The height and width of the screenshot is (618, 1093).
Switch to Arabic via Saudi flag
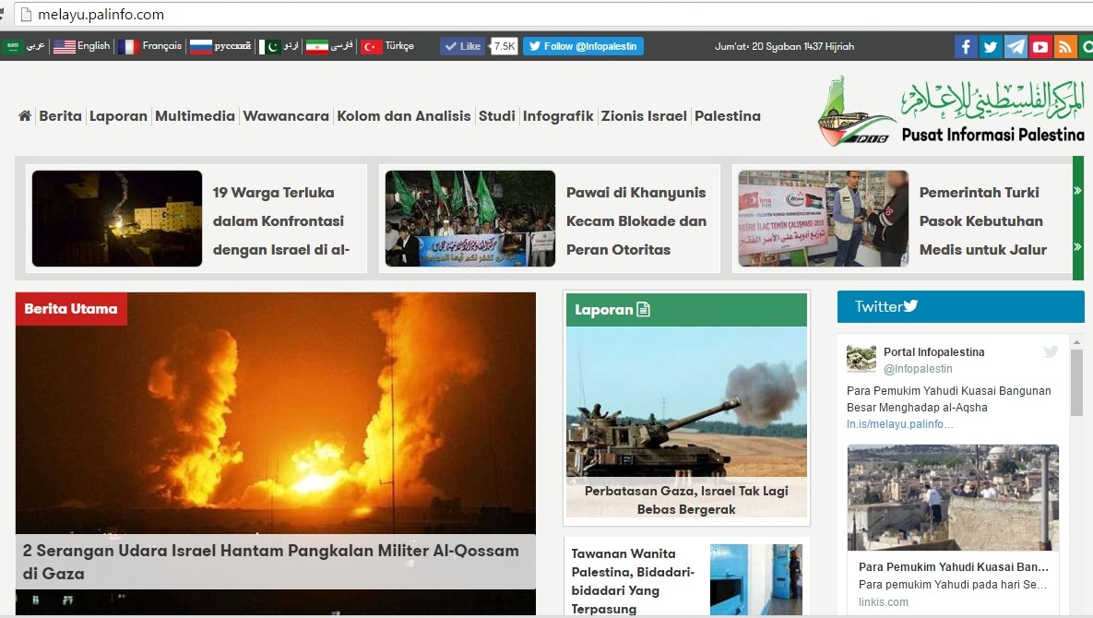point(12,46)
